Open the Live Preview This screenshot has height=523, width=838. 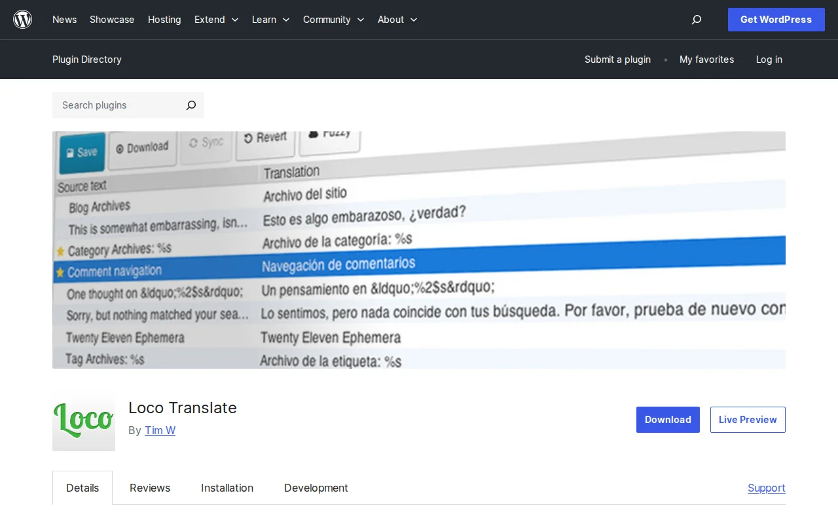[748, 419]
